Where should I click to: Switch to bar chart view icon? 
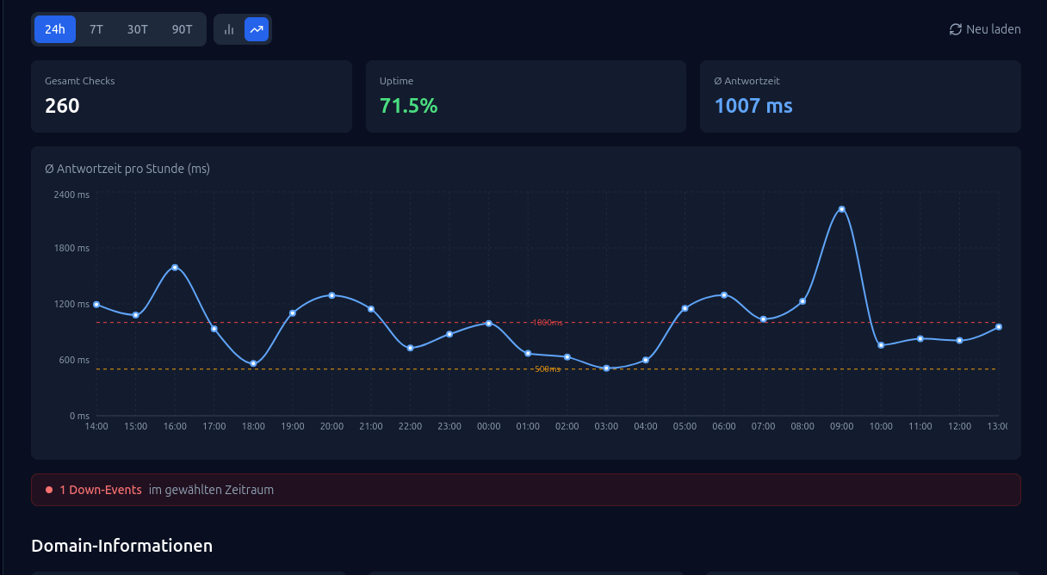pos(229,29)
